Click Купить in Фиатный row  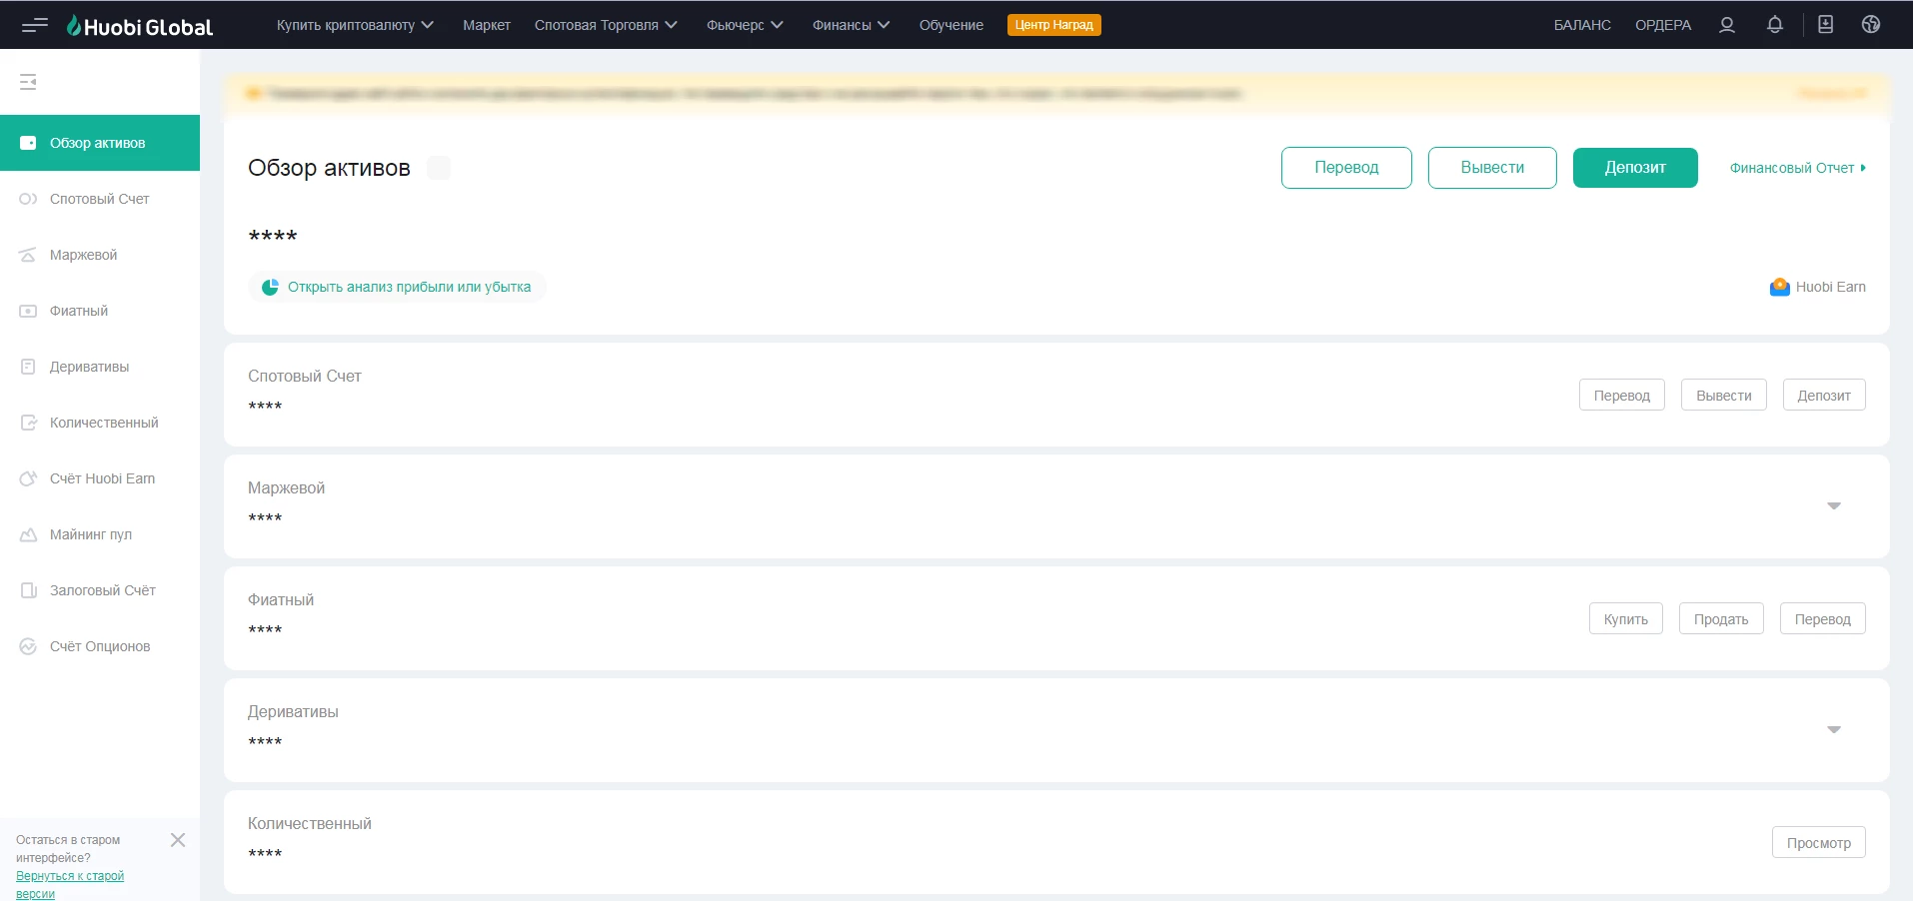coord(1626,618)
